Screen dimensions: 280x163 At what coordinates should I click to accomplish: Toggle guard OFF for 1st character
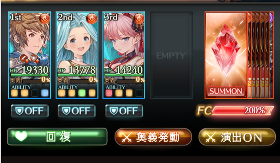[x=30, y=111]
